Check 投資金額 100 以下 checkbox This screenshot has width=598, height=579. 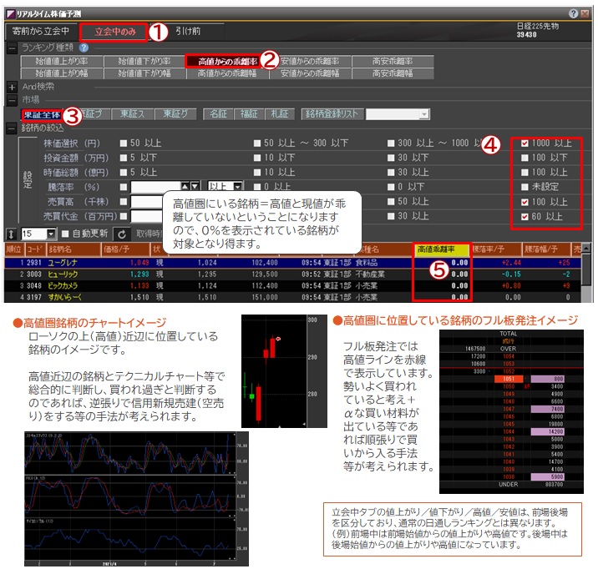525,158
